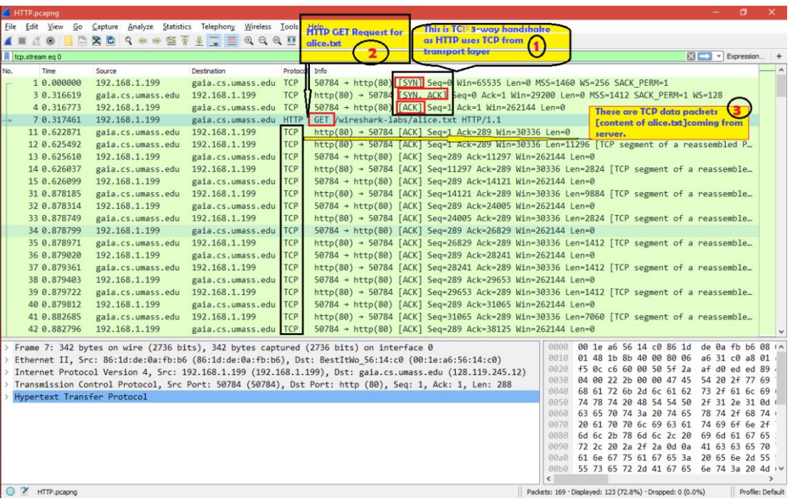Click the go to specified packet icon
Screen dimensions: 790x501
point(171,41)
